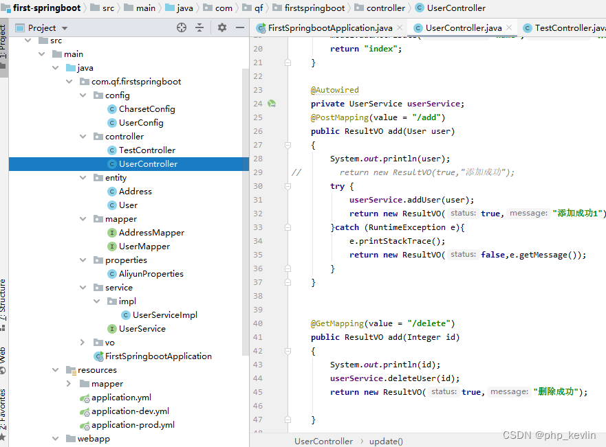
Task: Click the AddressMapper interface icon
Action: (111, 233)
